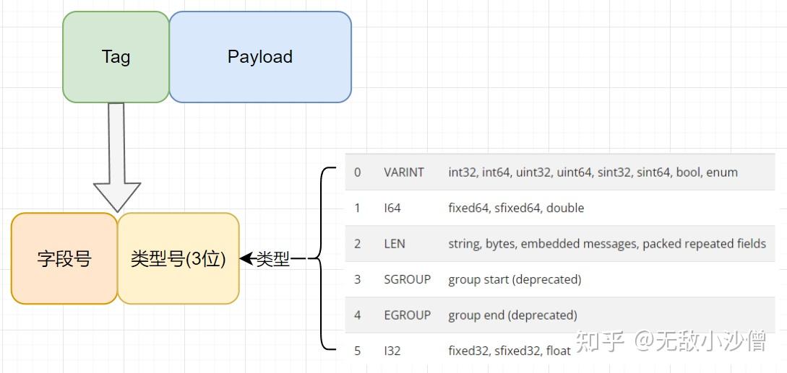This screenshot has height=373, width=787.
Task: Click the text 'group end (deprecated)'
Action: (x=512, y=315)
